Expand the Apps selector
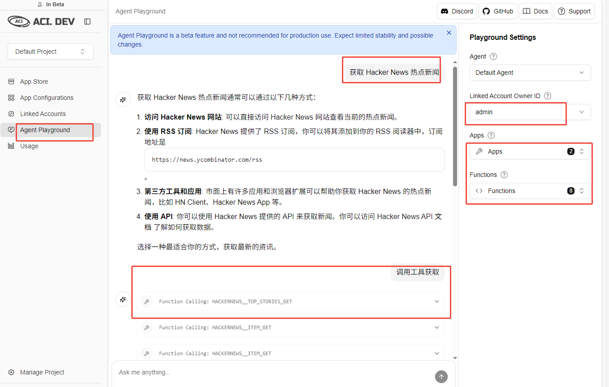 click(x=530, y=151)
